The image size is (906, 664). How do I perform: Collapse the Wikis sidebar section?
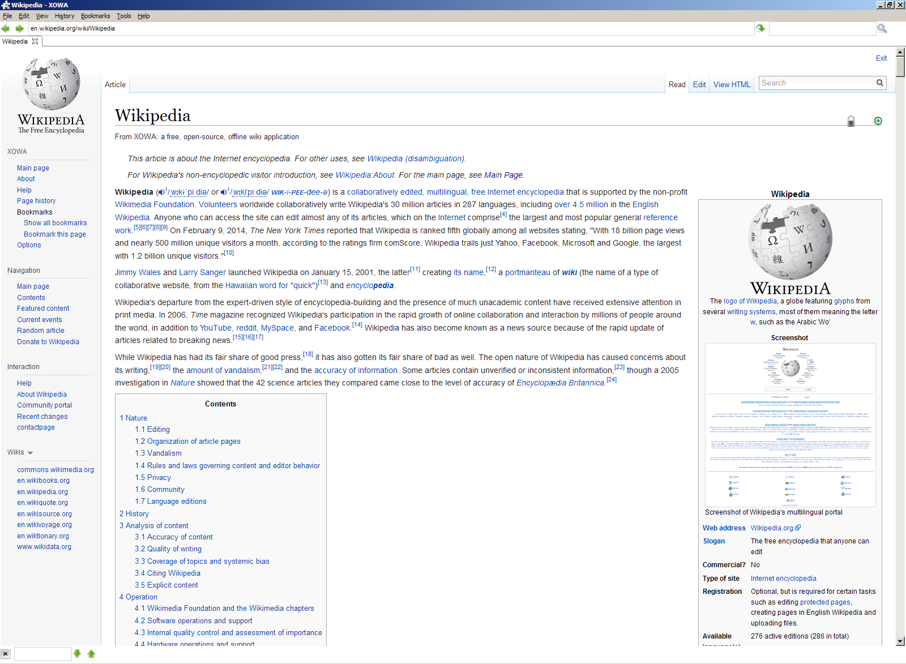(30, 453)
